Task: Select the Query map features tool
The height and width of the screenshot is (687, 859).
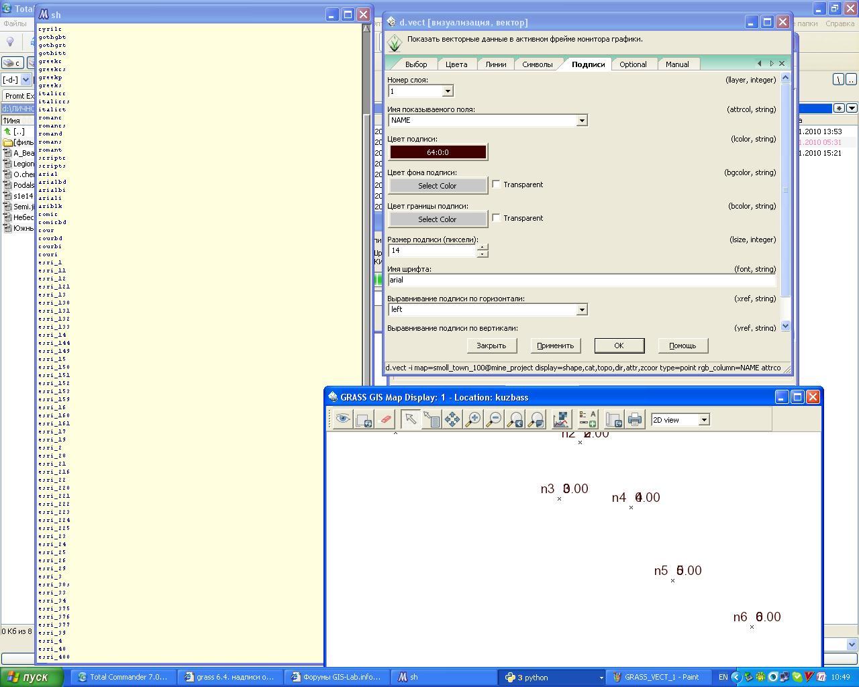Action: click(431, 419)
